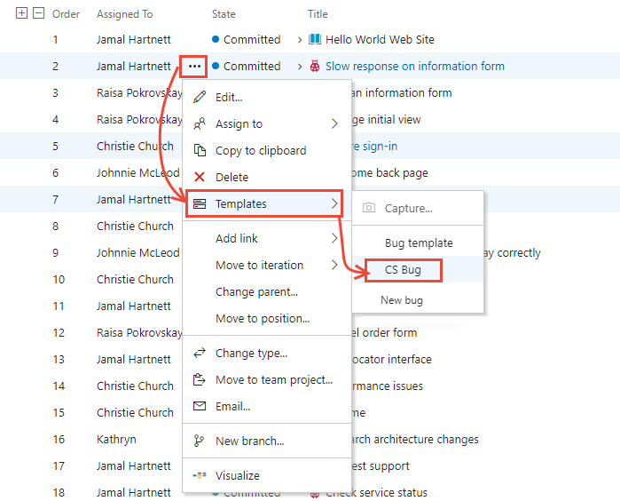The height and width of the screenshot is (501, 620).
Task: Click Jamal Hartnett on row 17
Action: pos(134,465)
